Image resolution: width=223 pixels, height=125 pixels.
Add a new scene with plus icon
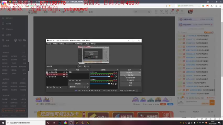click(70, 80)
